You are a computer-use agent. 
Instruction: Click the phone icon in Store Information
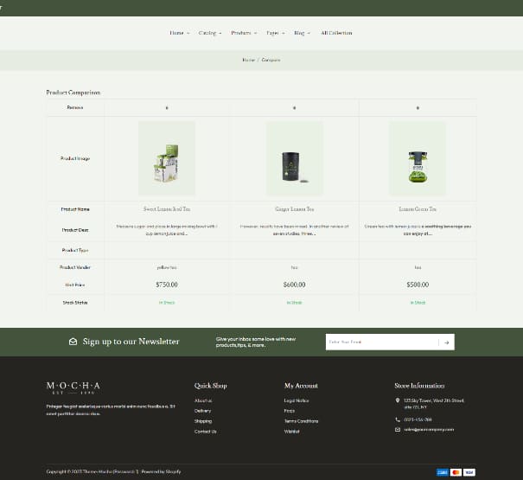(x=398, y=419)
